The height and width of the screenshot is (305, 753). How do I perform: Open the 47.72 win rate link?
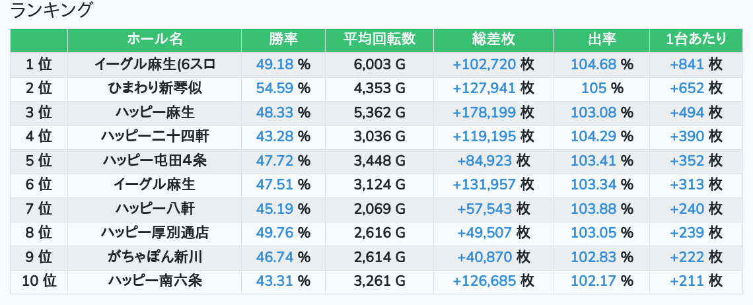(275, 160)
